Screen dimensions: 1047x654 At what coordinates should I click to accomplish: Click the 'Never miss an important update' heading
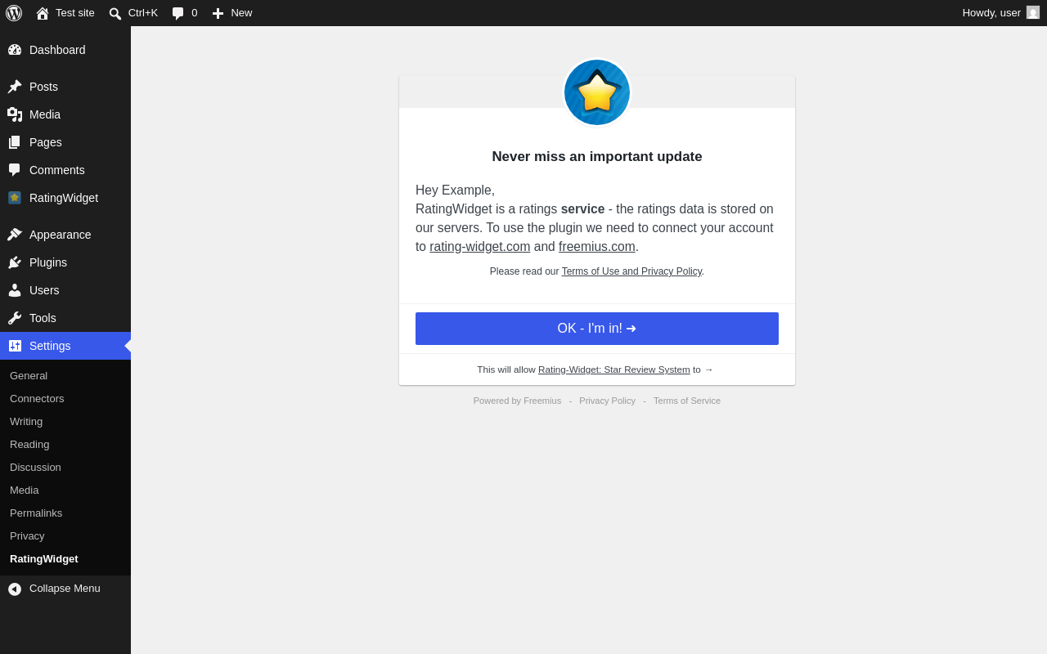pos(597,157)
